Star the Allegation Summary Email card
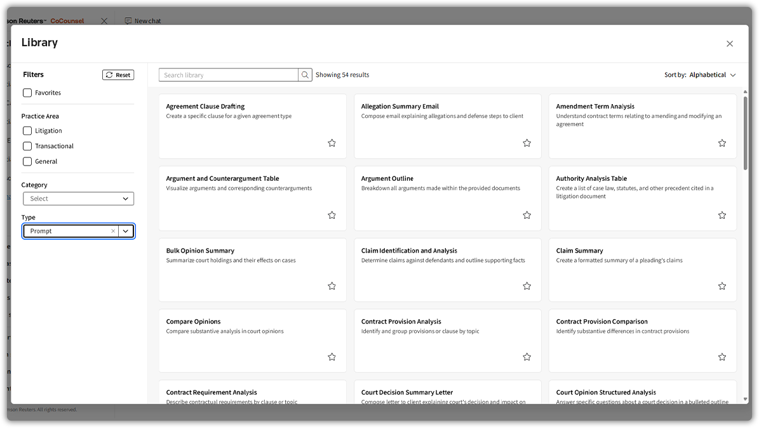The image size is (759, 434). tap(527, 143)
